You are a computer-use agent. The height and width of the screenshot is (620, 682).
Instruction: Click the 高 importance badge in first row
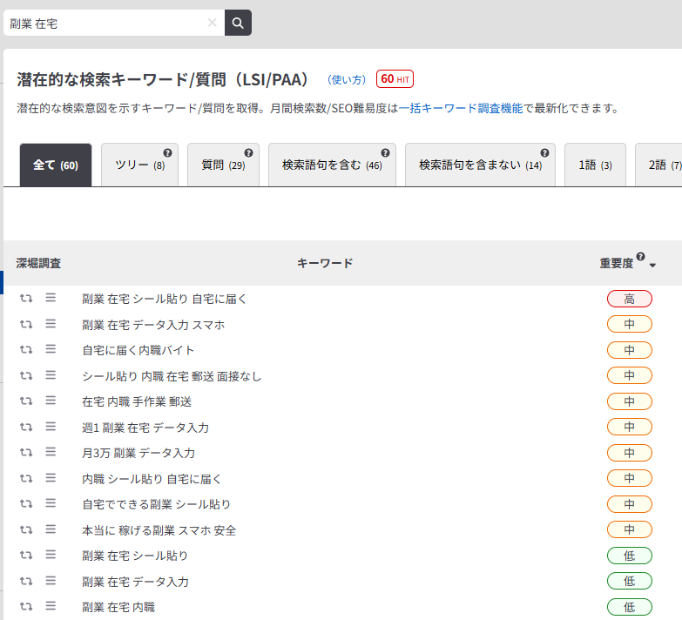coord(629,299)
